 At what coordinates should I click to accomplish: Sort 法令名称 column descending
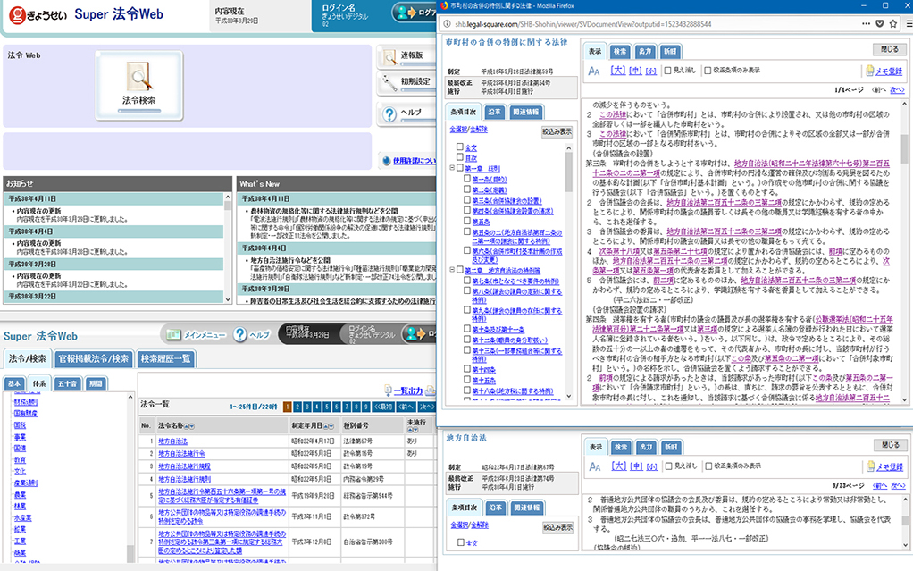click(191, 426)
